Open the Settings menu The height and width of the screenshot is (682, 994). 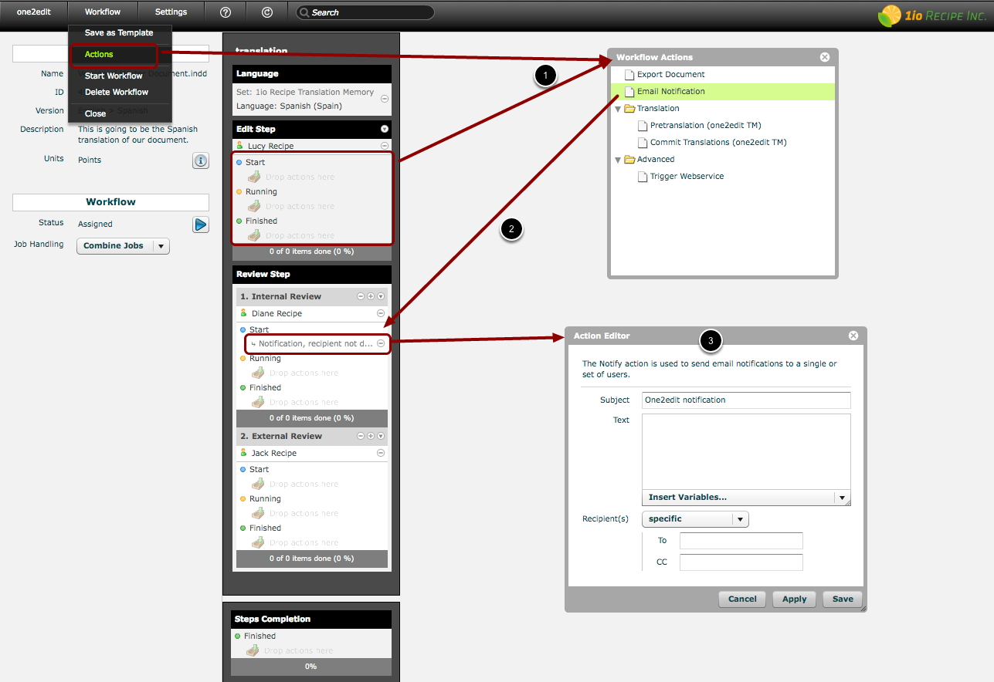[171, 12]
